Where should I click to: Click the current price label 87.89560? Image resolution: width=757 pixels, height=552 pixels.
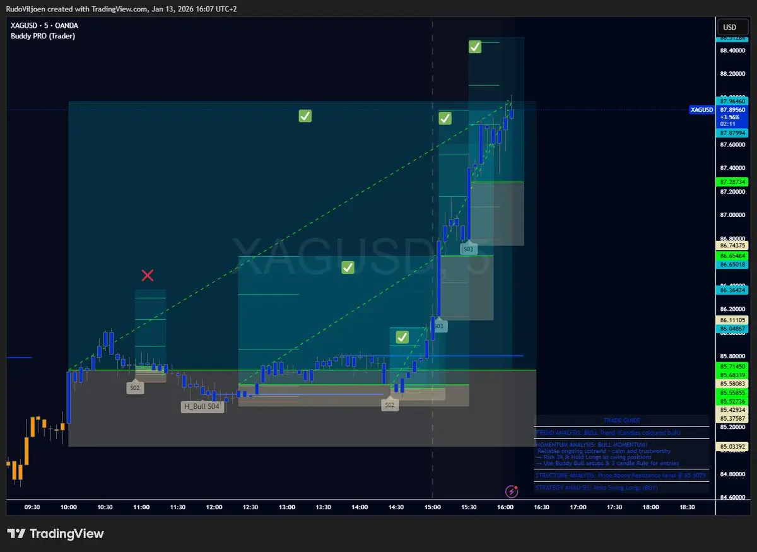pyautogui.click(x=732, y=109)
